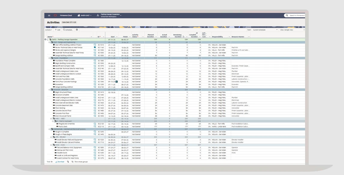Open Name column header dropdown arrow

[x=91, y=37]
